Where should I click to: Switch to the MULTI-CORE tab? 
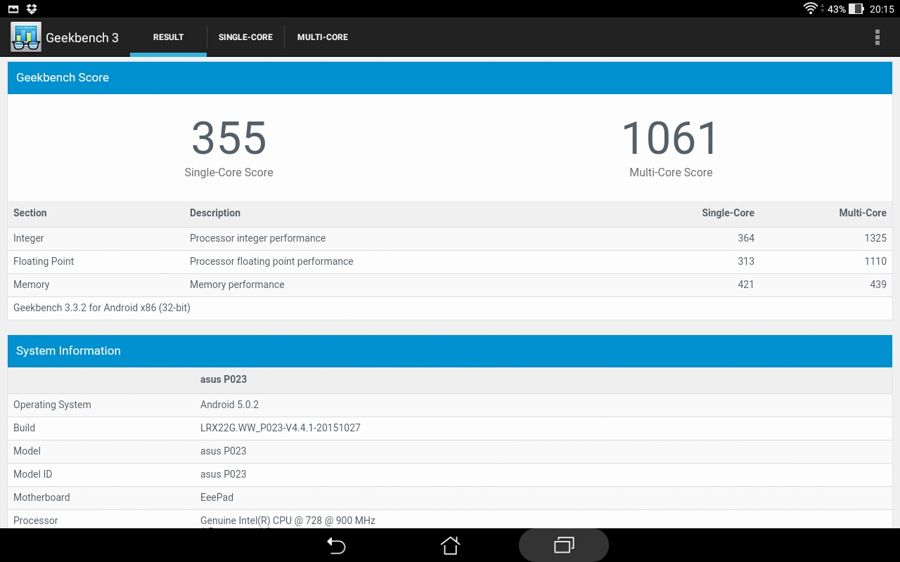(x=323, y=37)
